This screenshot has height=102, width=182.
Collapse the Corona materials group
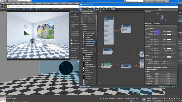coord(89,32)
